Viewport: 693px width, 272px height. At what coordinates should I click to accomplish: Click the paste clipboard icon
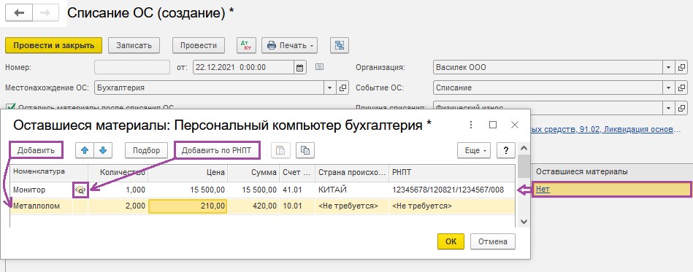pos(280,150)
